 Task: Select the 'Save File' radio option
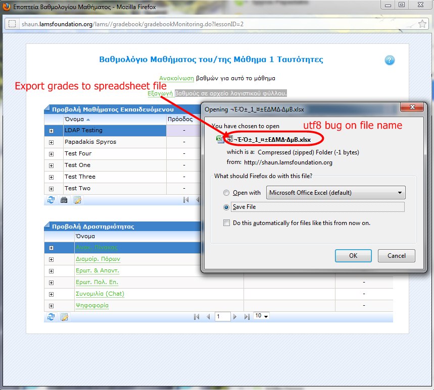point(226,207)
